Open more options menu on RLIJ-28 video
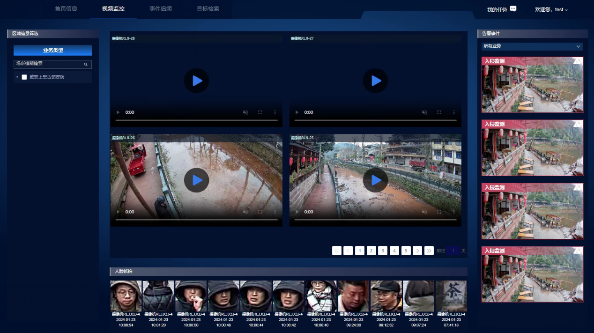Screen dimensions: 594x333 [x=275, y=112]
